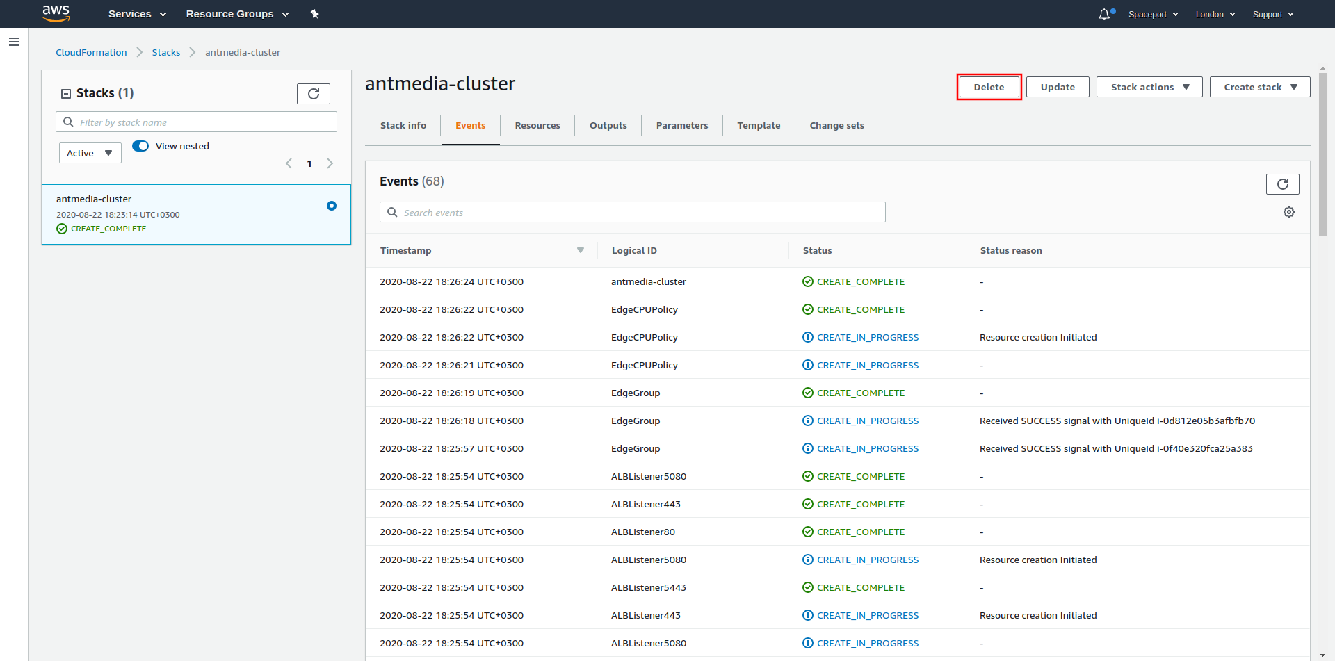Click the Status reason column header

[x=1011, y=250]
